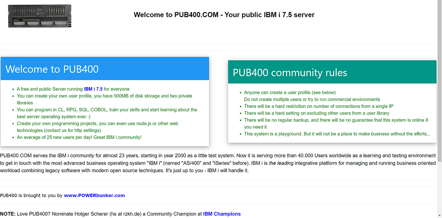Viewport: 442px width, 218px height.
Task: Visit www.POWERbunker.com
Action: pyautogui.click(x=95, y=195)
